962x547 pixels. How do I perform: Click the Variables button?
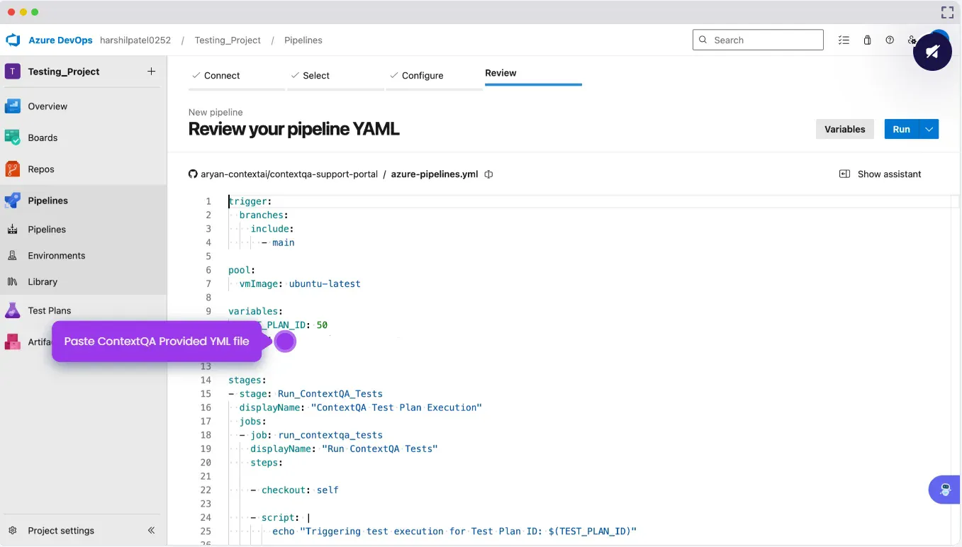coord(844,129)
